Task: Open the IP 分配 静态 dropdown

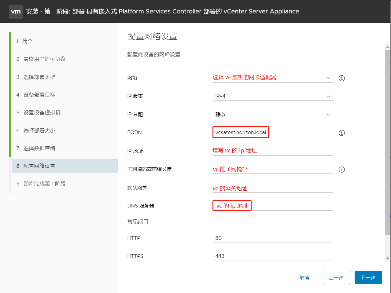Action: click(272, 114)
